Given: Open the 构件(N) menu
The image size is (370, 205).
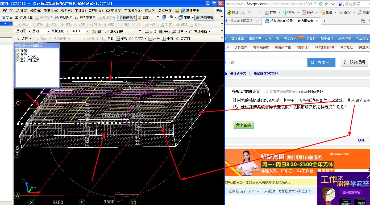Looking at the screenshot, I should click(x=8, y=11).
